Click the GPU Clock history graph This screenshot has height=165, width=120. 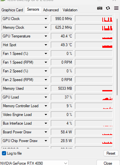pos(94,19)
